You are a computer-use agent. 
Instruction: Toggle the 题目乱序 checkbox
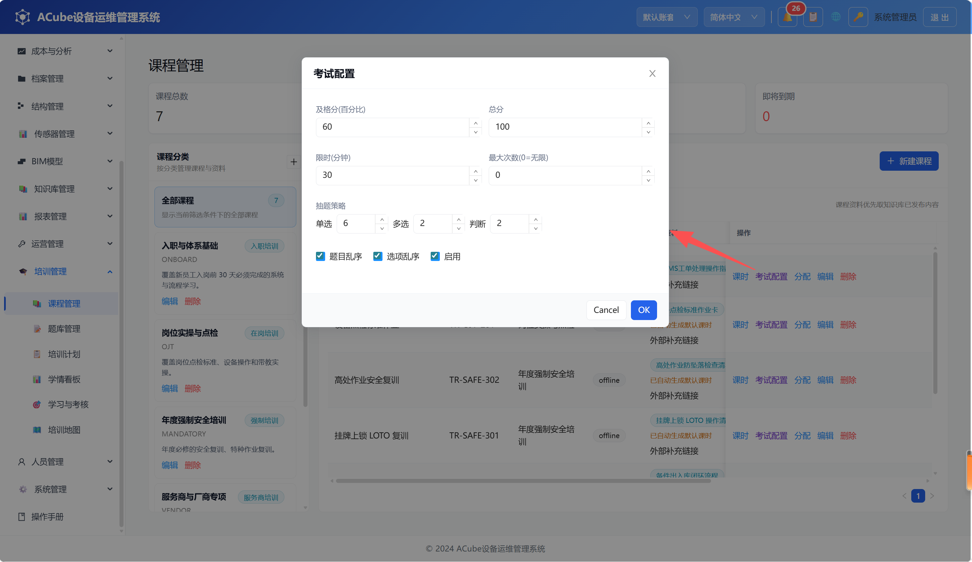tap(320, 256)
